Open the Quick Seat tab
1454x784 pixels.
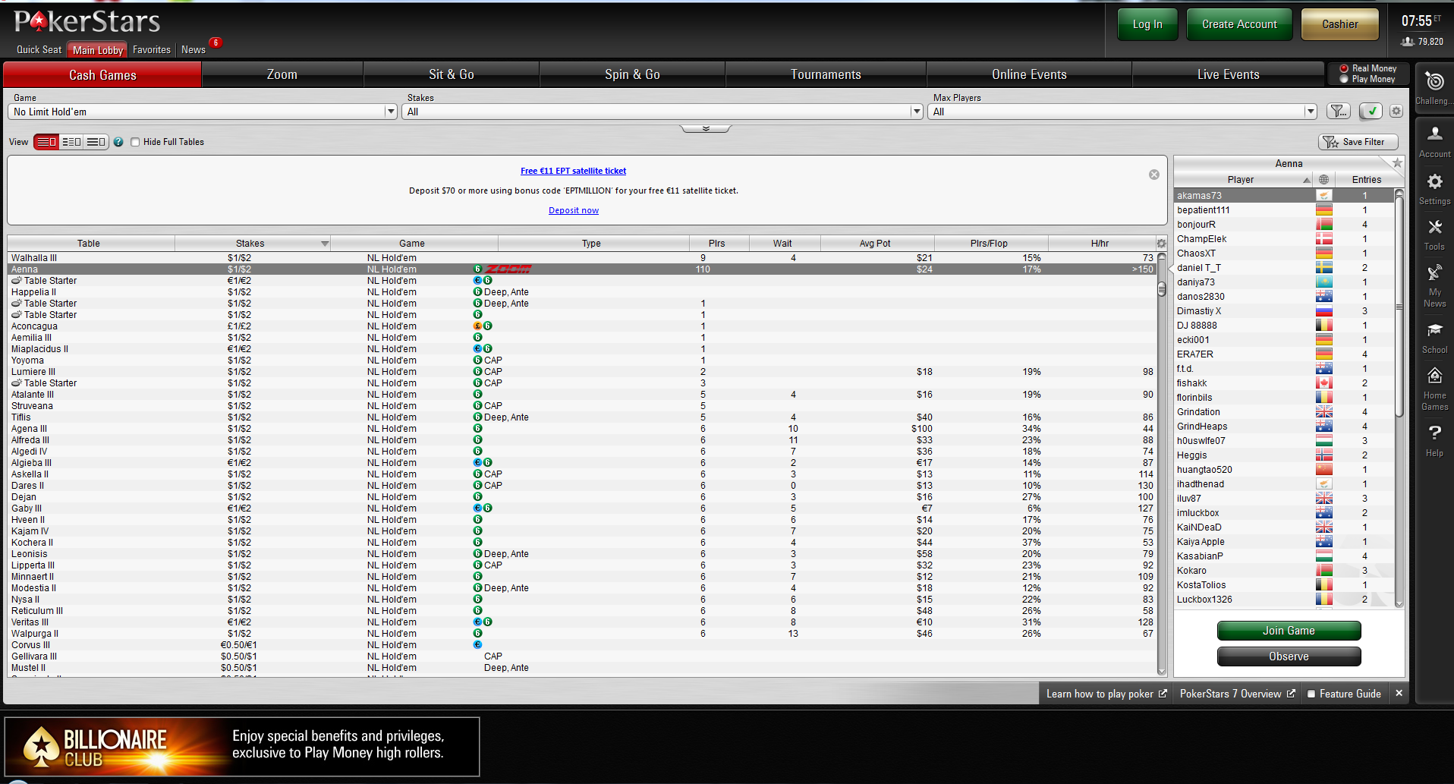[39, 50]
